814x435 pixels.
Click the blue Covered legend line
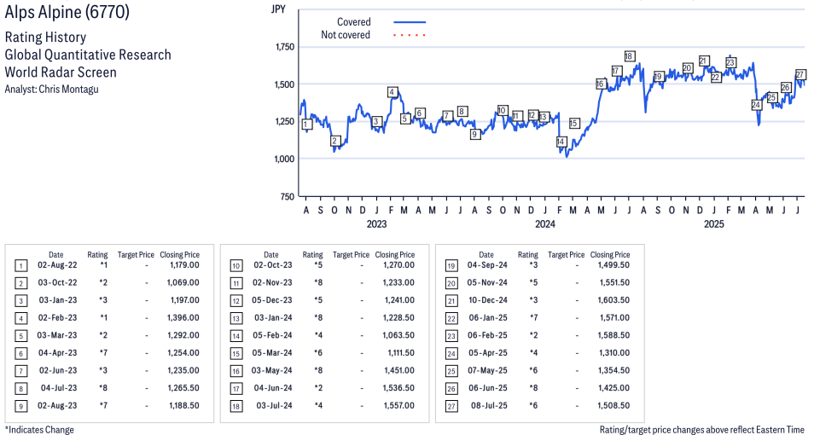(410, 22)
